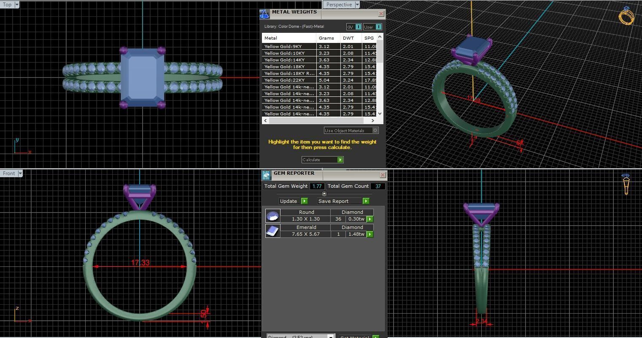Screen dimensions: 642x338
Task: Toggle the GV library switch
Action: click(358, 27)
